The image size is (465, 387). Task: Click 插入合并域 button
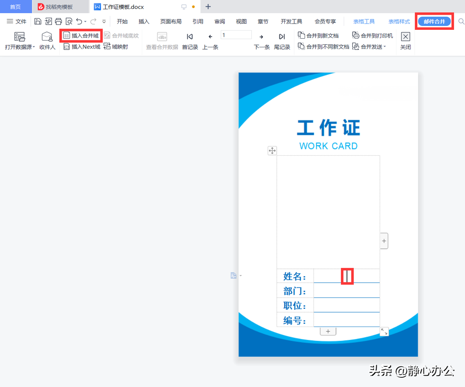pos(81,36)
